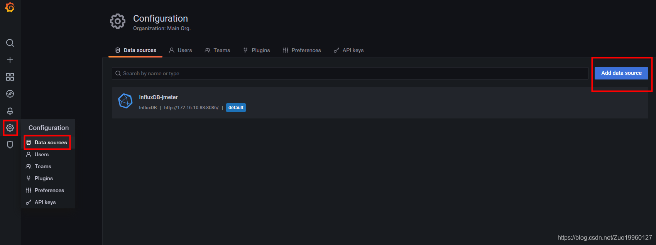The image size is (656, 245).
Task: Switch to the Plugins tab
Action: click(x=256, y=50)
